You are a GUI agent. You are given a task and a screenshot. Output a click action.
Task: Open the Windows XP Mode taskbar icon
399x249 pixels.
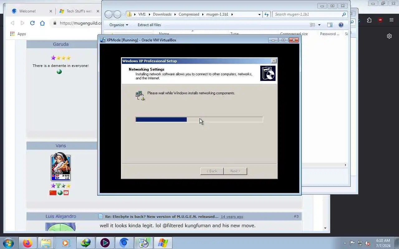pyautogui.click(x=163, y=243)
